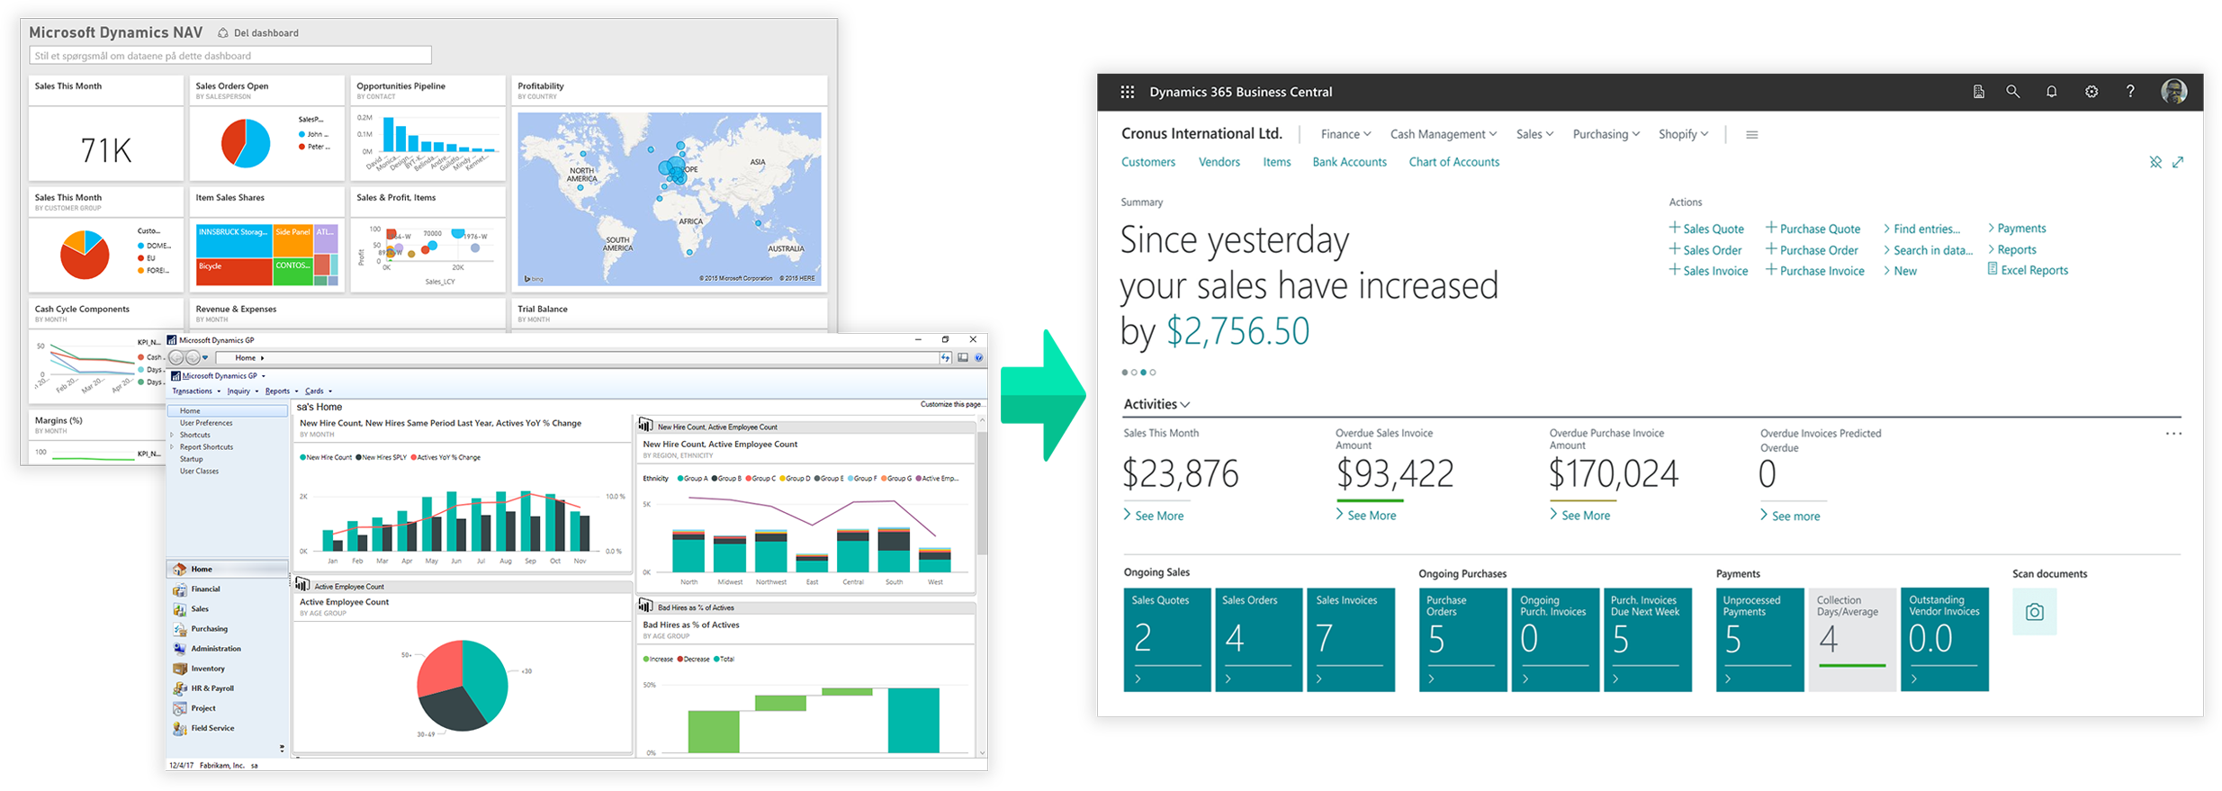The width and height of the screenshot is (2222, 791).
Task: Open the hamburger more-menu after Shopify
Action: pos(1751,135)
